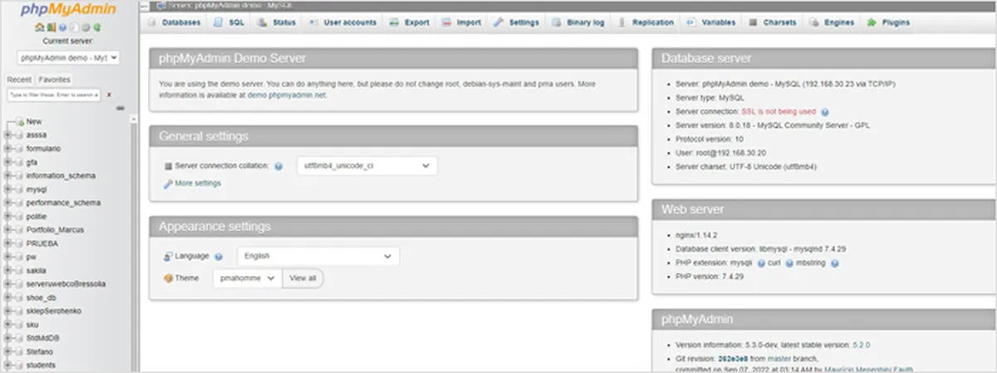Click the sakila database icon
This screenshot has width=997, height=373.
pos(19,270)
